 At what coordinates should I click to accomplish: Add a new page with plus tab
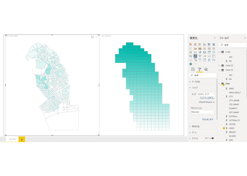tap(22, 139)
